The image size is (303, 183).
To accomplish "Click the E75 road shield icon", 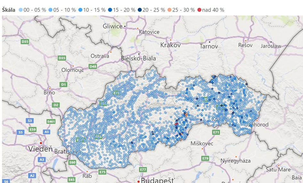I will coord(102,172).
